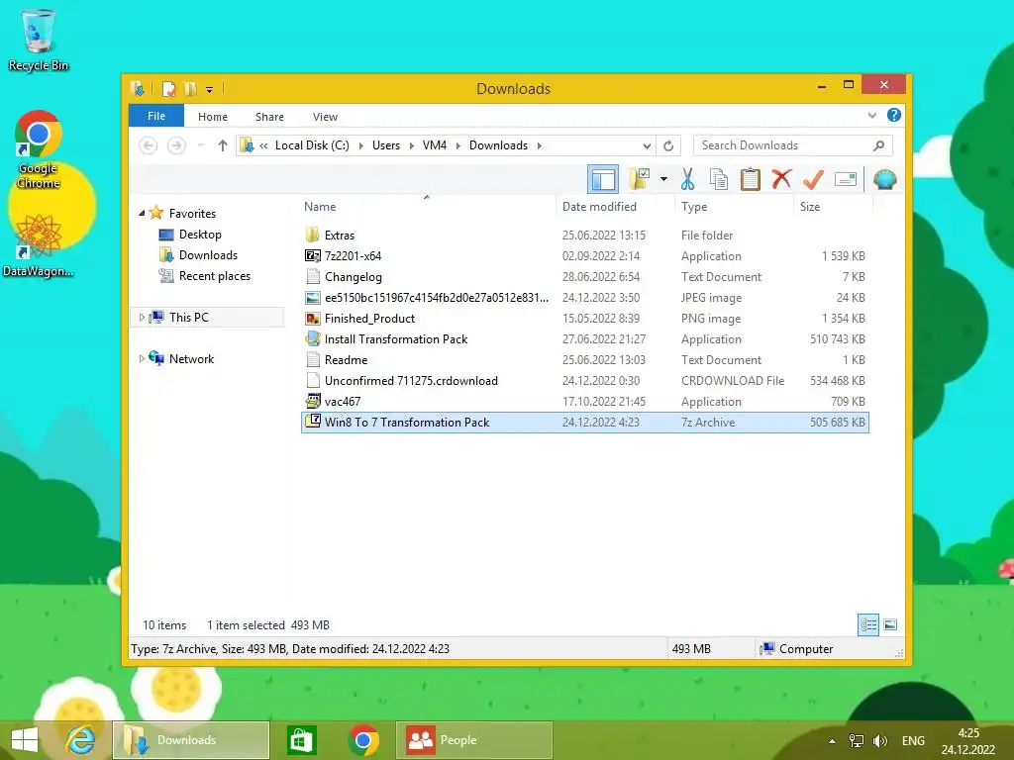Viewport: 1014px width, 760px height.
Task: Click New folder icon in title bar
Action: tap(191, 88)
